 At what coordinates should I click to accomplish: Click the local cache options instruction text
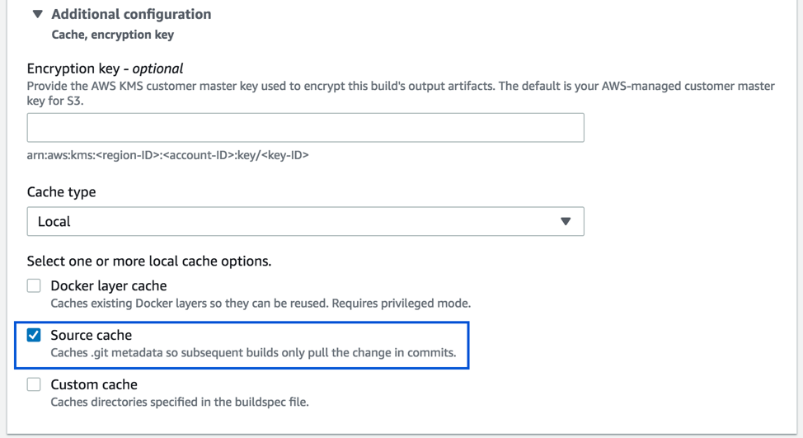(x=149, y=261)
